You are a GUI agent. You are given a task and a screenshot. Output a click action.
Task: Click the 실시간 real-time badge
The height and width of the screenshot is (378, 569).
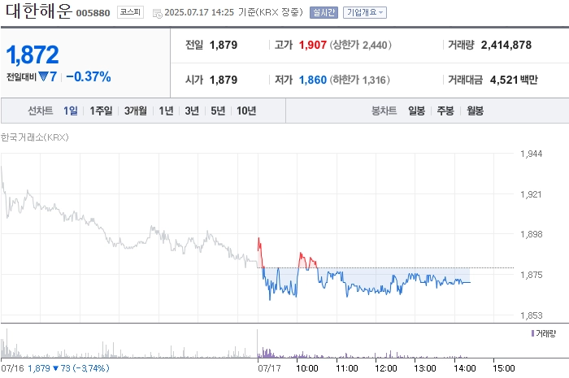pyautogui.click(x=324, y=13)
